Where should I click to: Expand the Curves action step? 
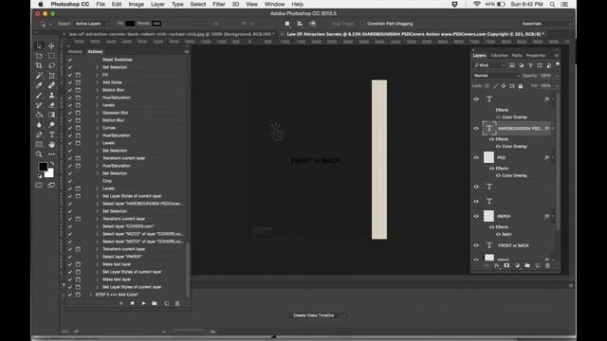coord(97,128)
